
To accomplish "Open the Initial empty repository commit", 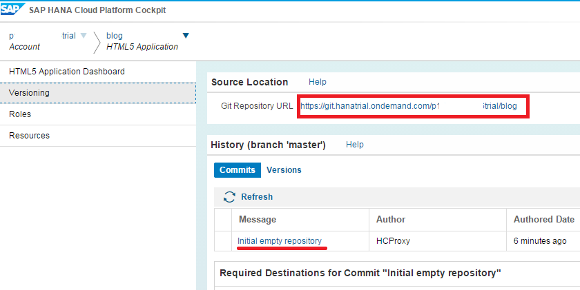I will (x=280, y=241).
